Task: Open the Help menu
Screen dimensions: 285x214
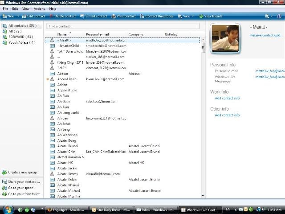Action: (x=53, y=8)
